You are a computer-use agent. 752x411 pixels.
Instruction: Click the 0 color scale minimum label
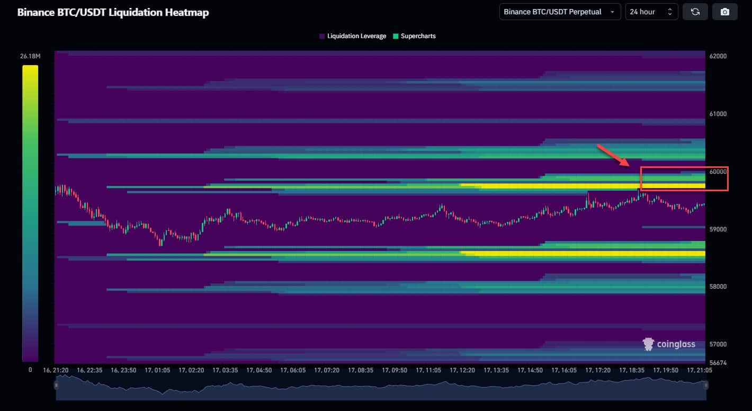[x=30, y=370]
